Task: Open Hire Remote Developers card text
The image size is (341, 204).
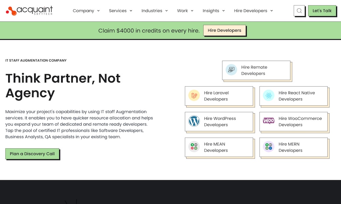Action: pyautogui.click(x=254, y=70)
